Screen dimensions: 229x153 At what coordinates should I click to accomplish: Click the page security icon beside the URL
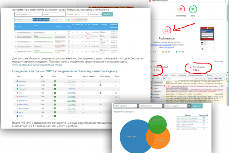(150, 1)
